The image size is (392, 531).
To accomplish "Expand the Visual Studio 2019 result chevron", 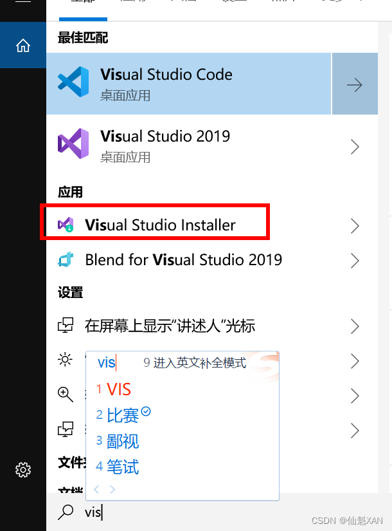I will (x=355, y=147).
